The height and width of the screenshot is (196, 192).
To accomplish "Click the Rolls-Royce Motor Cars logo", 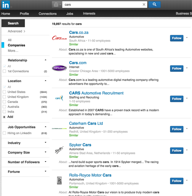I will pos(59,180).
